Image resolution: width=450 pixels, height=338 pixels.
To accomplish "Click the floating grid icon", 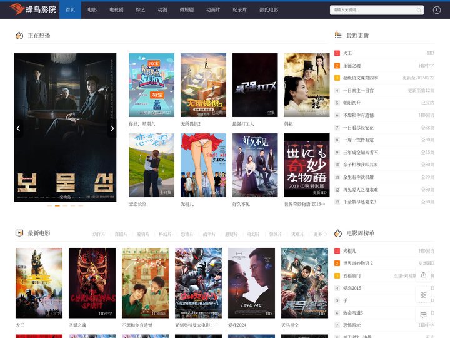I will pos(423,295).
